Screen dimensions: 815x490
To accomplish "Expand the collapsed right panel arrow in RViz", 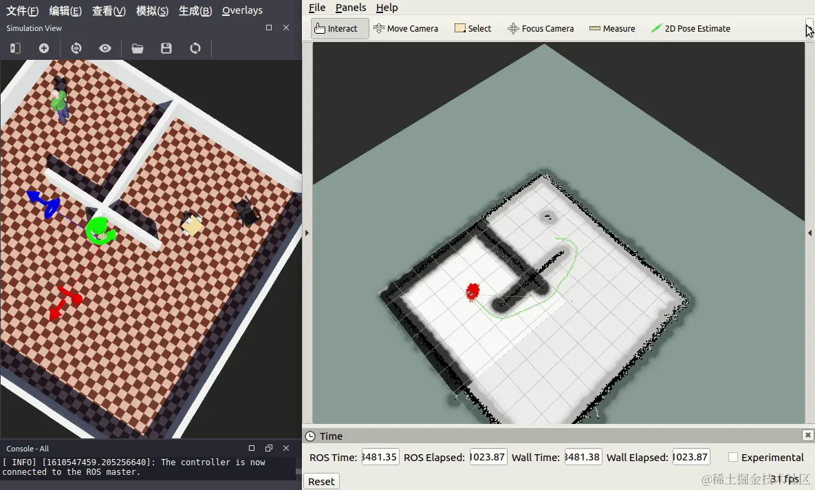I will pos(809,233).
